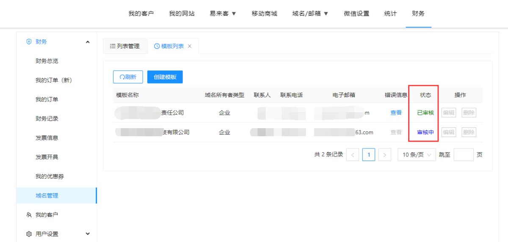This screenshot has height=242, width=508.
Task: Expand the 用户设置 sidebar section
Action: tap(88, 234)
